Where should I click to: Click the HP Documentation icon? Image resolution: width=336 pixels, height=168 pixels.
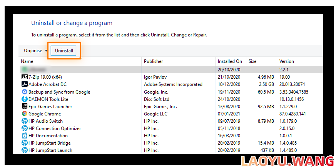[25, 135]
